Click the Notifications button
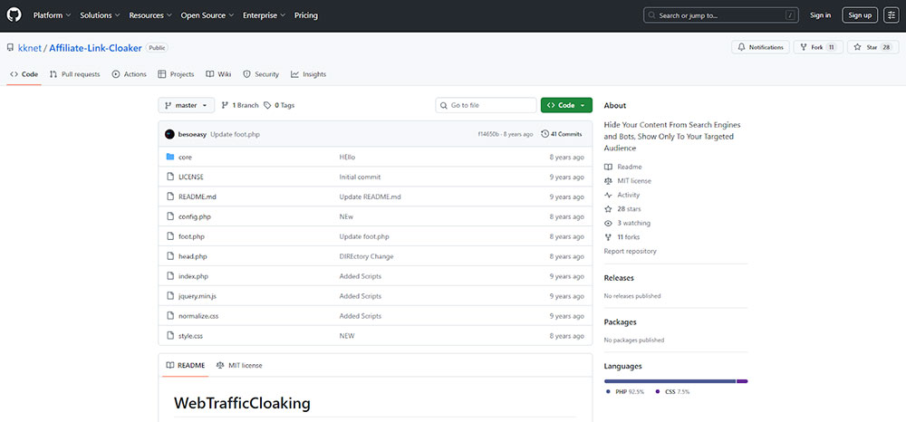This screenshot has width=906, height=422. (x=760, y=47)
